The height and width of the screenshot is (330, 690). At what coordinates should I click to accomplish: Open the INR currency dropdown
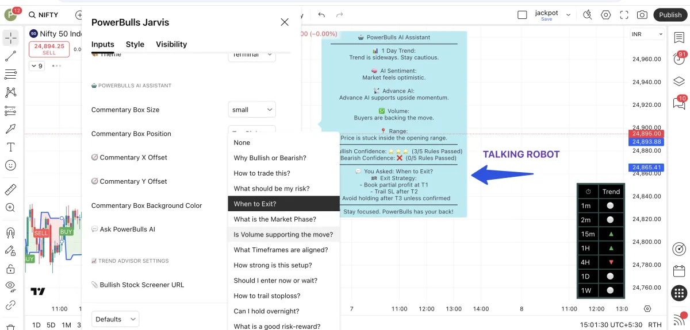click(647, 34)
